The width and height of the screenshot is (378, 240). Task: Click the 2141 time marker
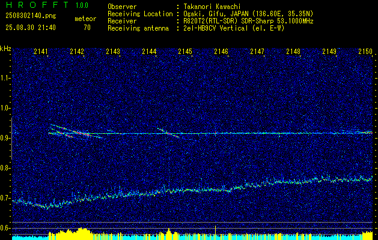coord(41,52)
